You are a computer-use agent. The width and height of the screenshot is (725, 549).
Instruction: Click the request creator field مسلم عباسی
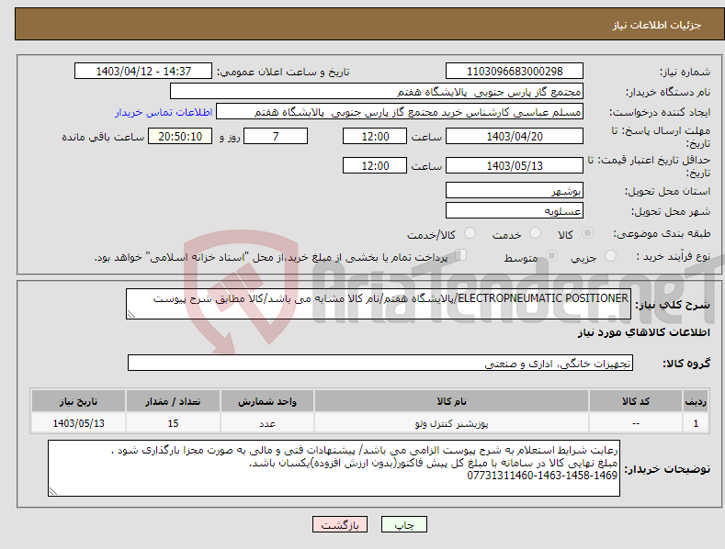(400, 112)
